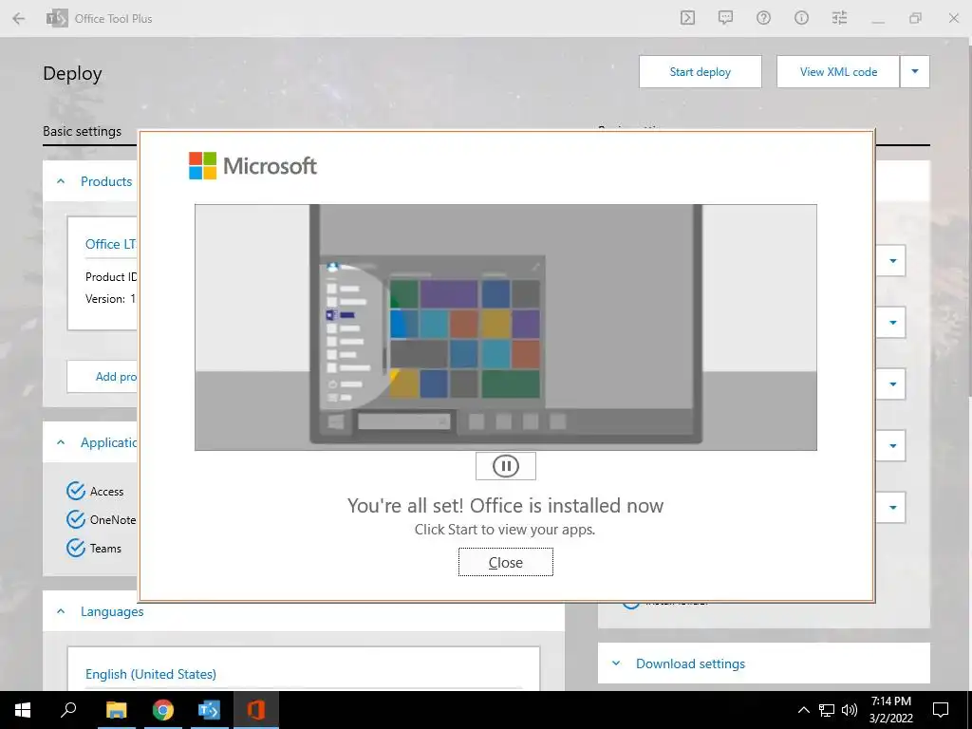This screenshot has height=729, width=972.
Task: Open the network tray icon
Action: point(827,710)
